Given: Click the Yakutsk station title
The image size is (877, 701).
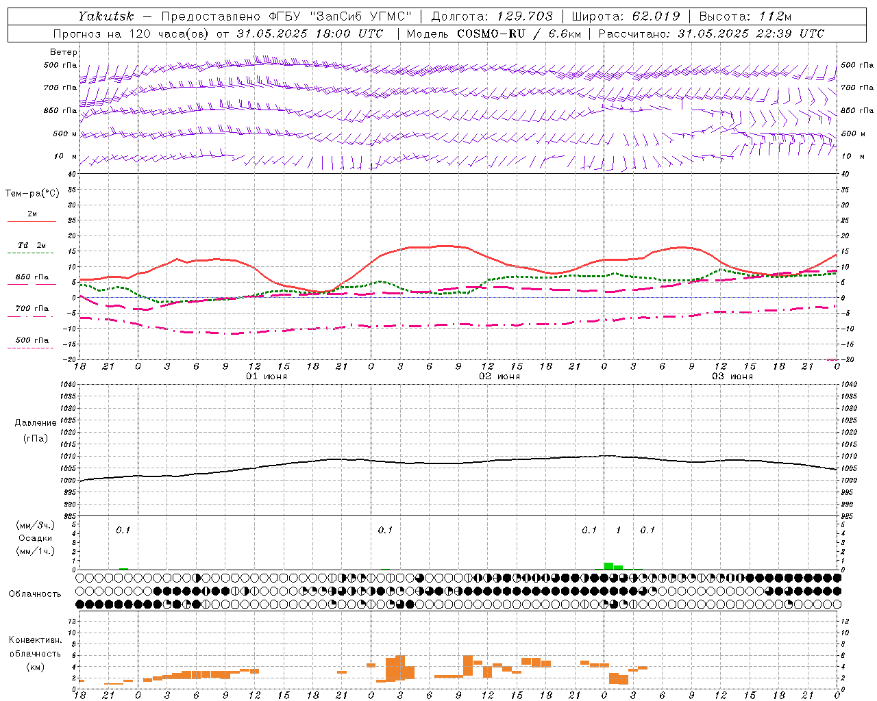Looking at the screenshot, I should (106, 16).
